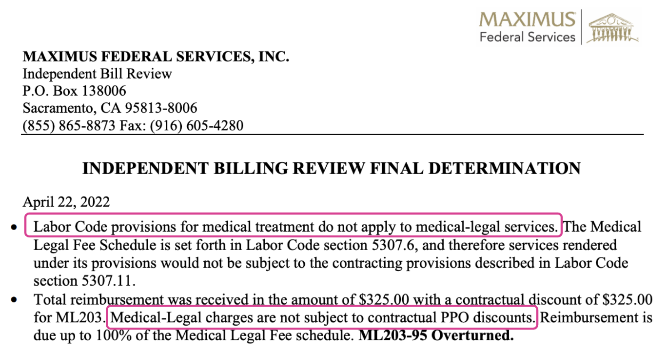Click the horizontal divider line under address
The width and height of the screenshot is (667, 352).
333,134
